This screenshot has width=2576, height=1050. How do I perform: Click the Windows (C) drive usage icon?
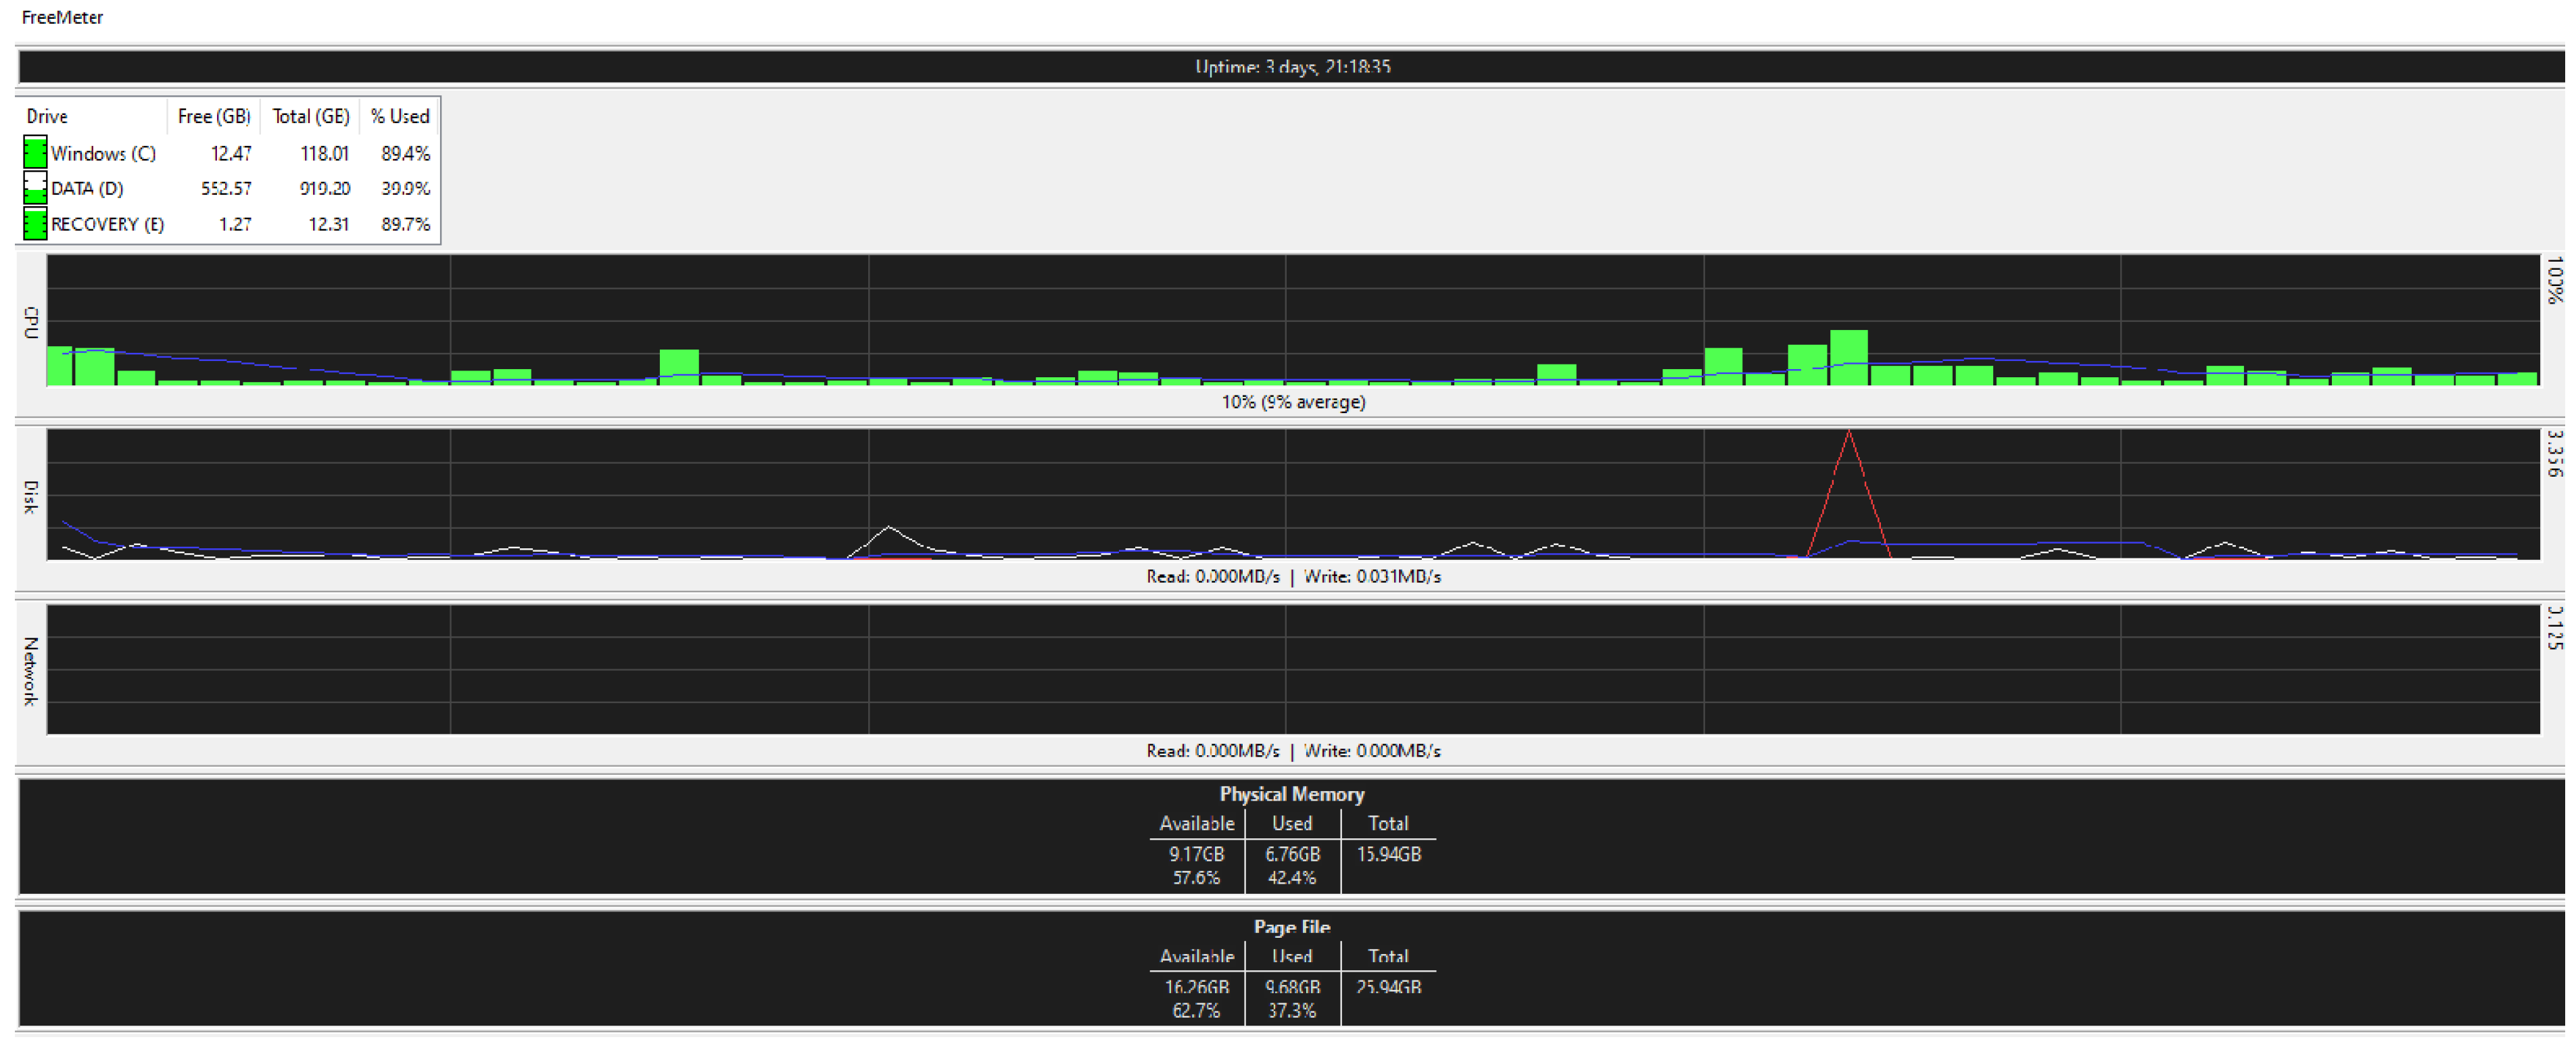point(35,153)
